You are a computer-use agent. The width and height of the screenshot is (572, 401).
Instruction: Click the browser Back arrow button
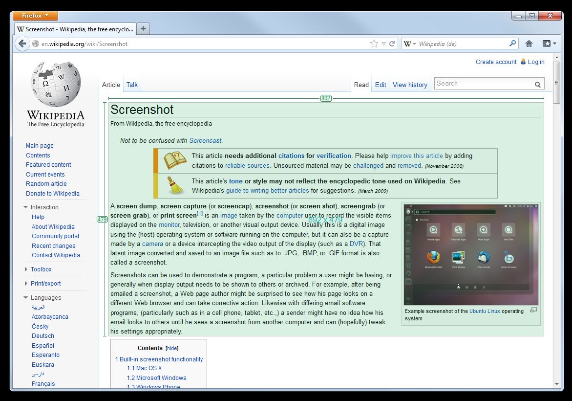pyautogui.click(x=22, y=44)
